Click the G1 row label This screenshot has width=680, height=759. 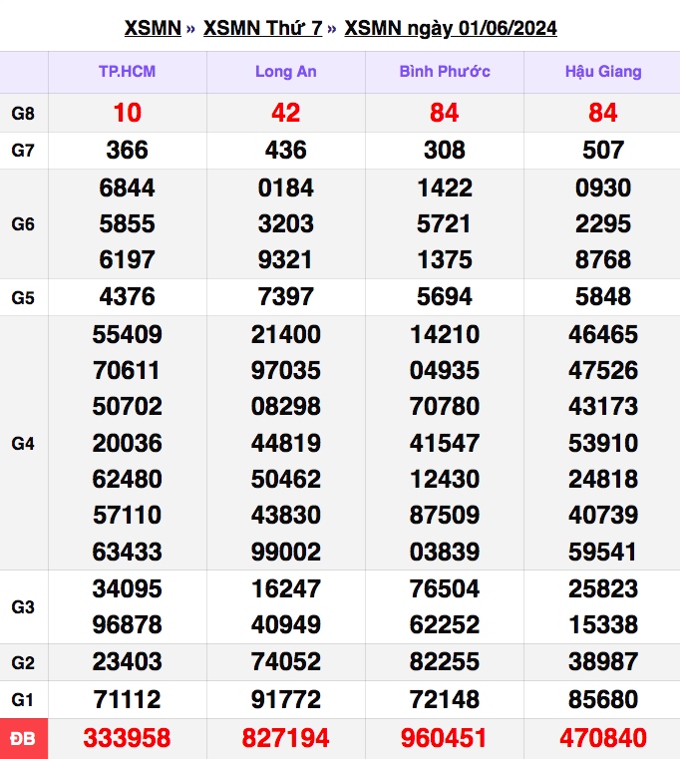tap(23, 700)
